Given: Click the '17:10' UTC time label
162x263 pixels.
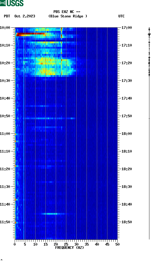Looking at the screenshot, I should click(x=126, y=45).
